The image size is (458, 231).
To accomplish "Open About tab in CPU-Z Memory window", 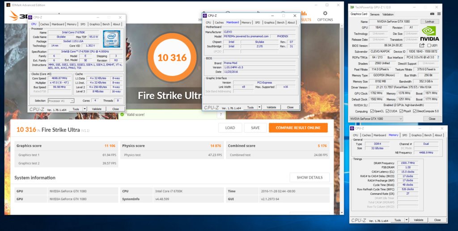I will pos(438,135).
